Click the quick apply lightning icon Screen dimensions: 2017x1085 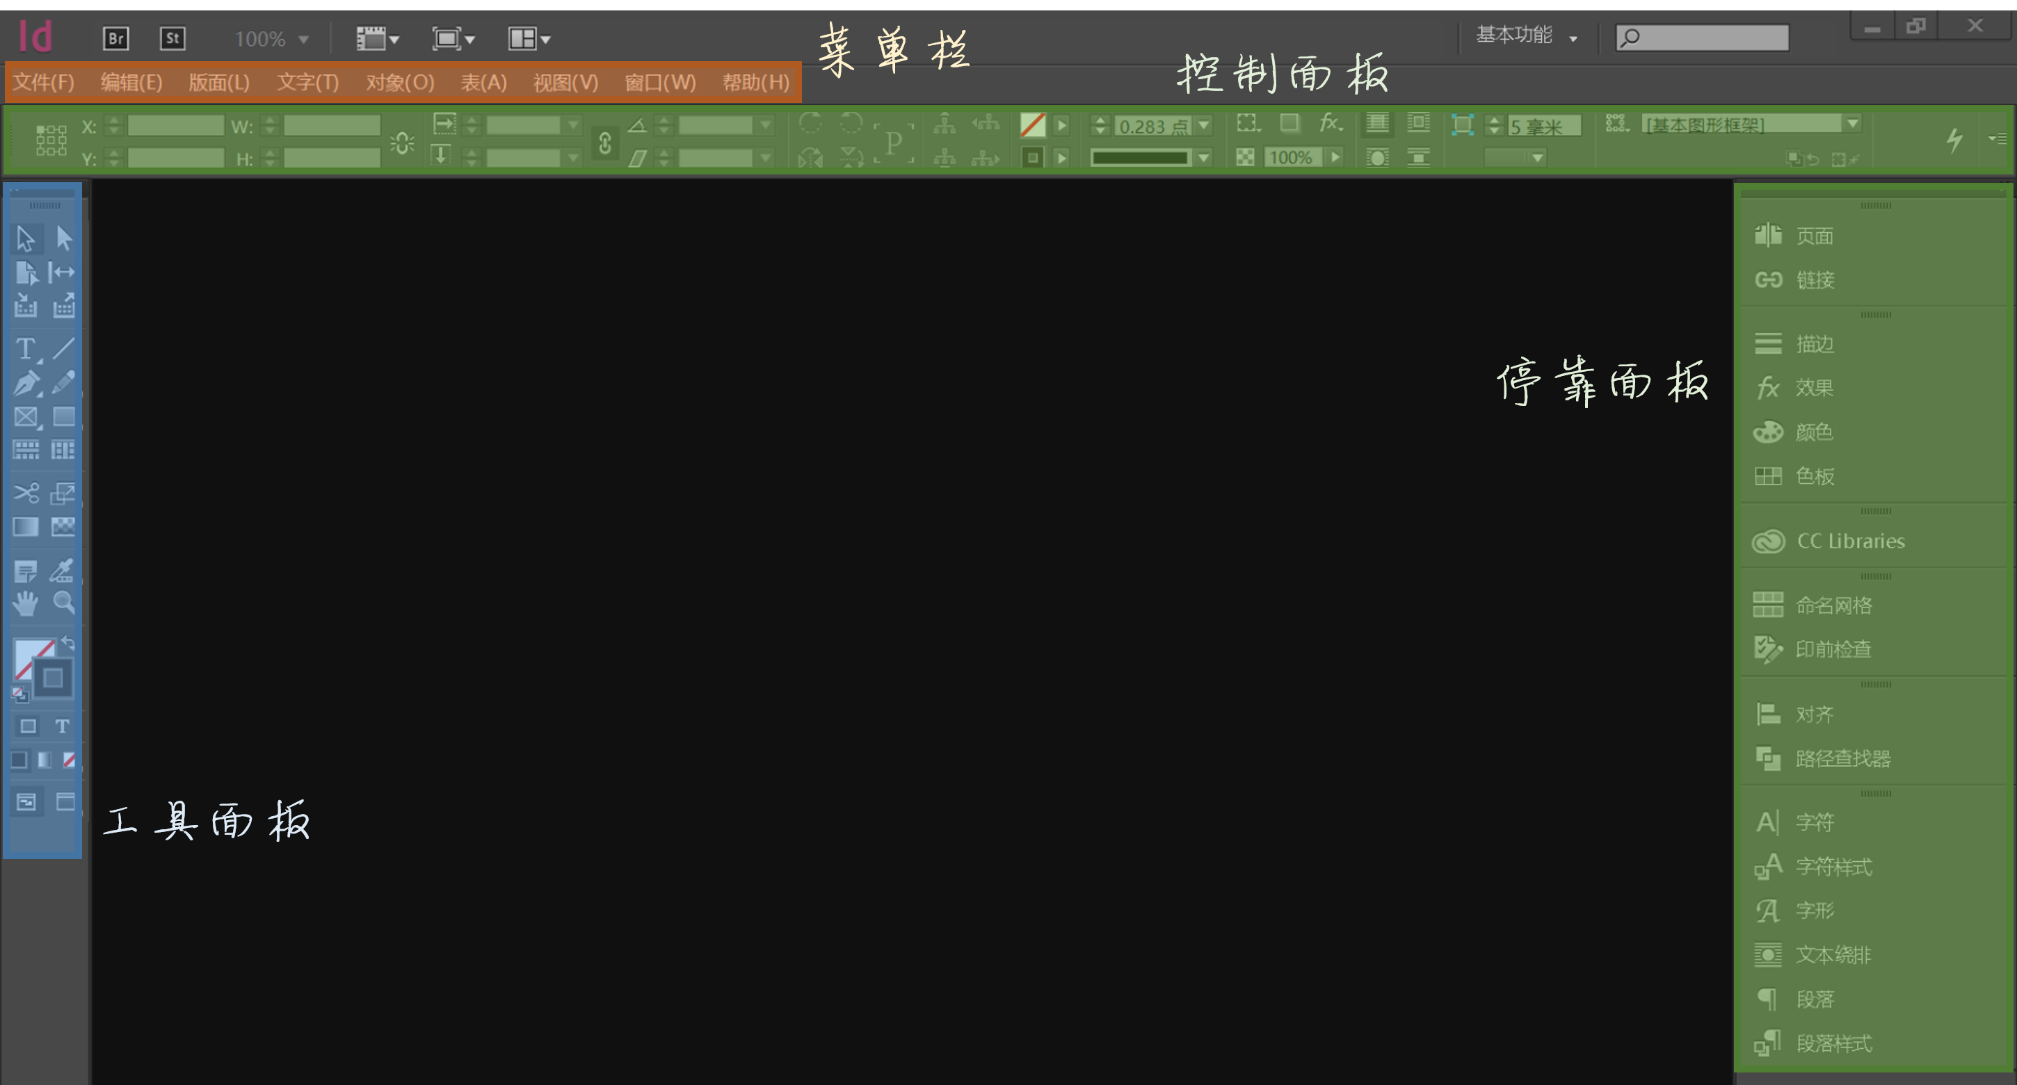pos(1955,140)
